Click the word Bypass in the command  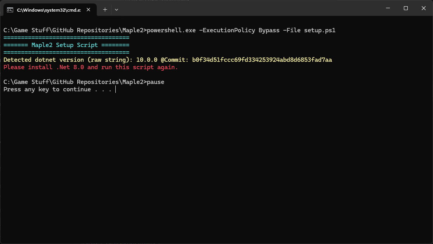269,30
